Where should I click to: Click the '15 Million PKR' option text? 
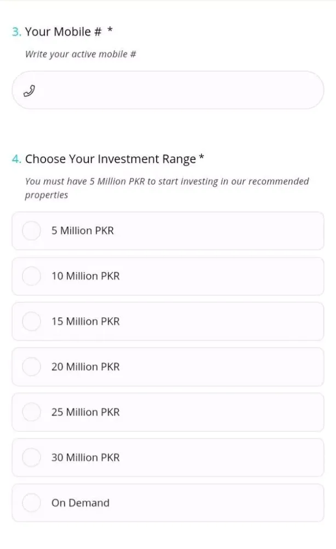(x=86, y=322)
